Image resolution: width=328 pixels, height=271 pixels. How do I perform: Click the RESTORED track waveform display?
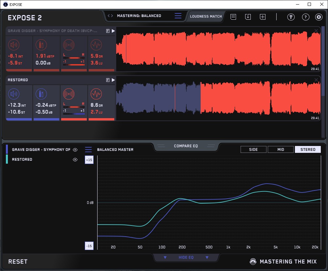(x=218, y=99)
